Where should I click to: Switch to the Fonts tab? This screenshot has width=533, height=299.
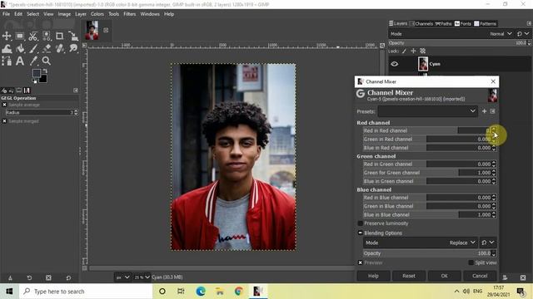(x=463, y=24)
